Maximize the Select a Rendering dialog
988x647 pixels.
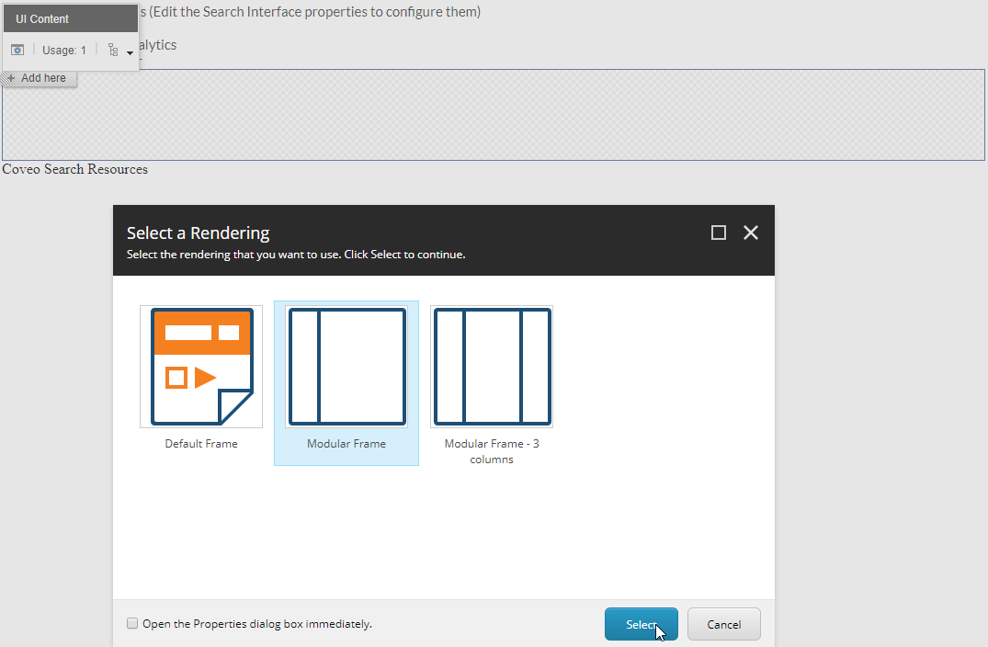pyautogui.click(x=718, y=233)
